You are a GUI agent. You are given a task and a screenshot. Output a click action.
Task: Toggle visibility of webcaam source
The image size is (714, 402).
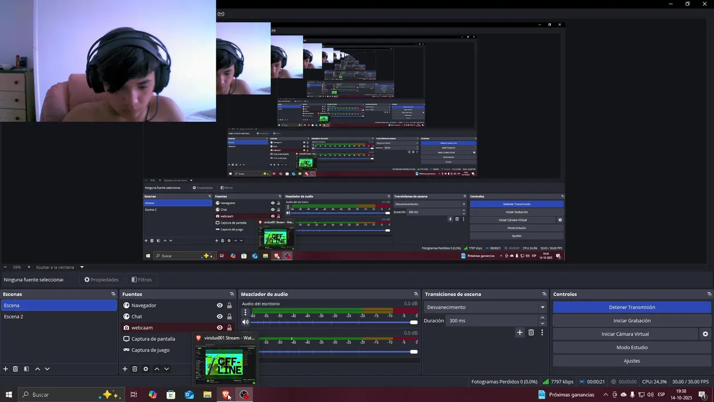[220, 328]
